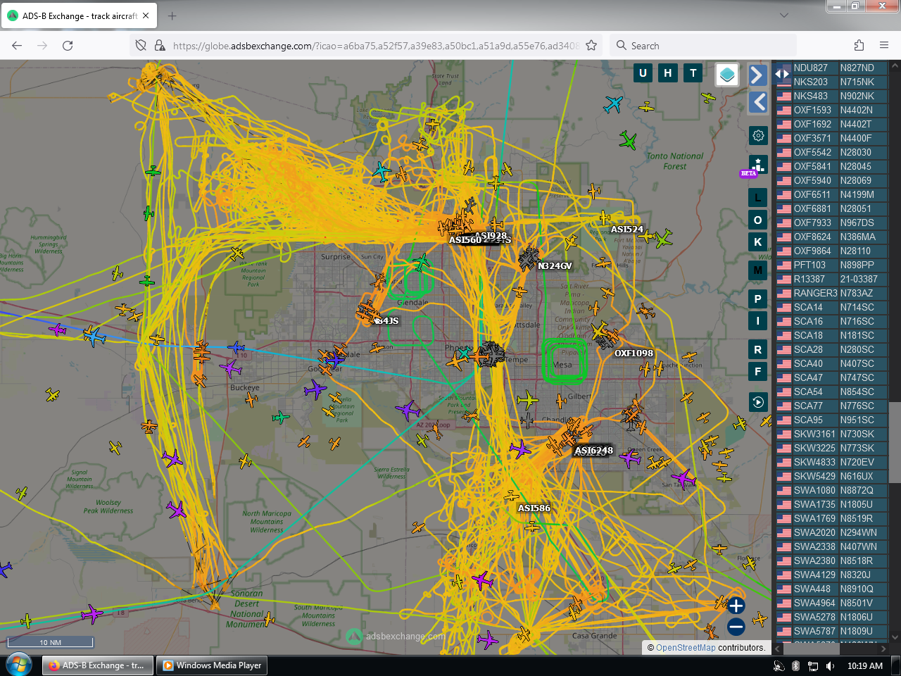The height and width of the screenshot is (676, 901).
Task: Click the browser Search box
Action: tap(704, 46)
